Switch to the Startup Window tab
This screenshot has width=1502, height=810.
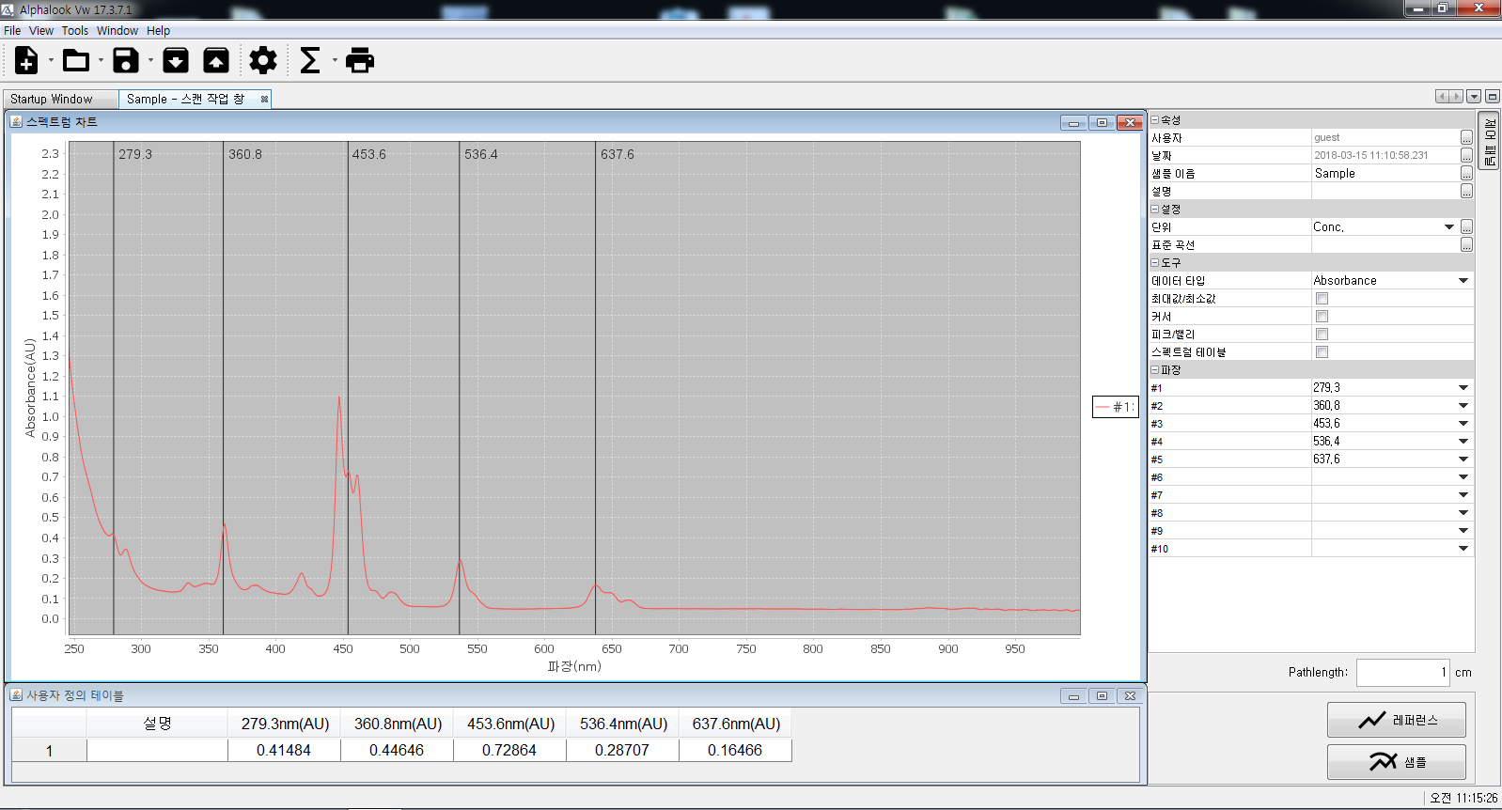[52, 99]
